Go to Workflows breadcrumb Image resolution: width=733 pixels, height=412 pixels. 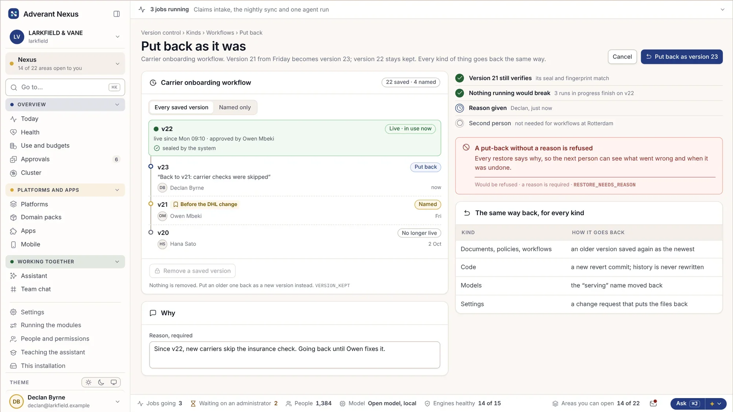coord(220,33)
